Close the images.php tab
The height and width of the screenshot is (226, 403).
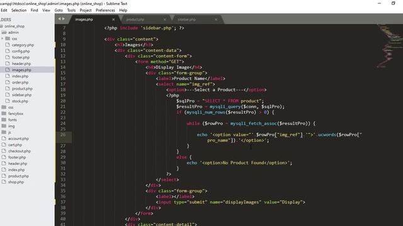[113, 19]
